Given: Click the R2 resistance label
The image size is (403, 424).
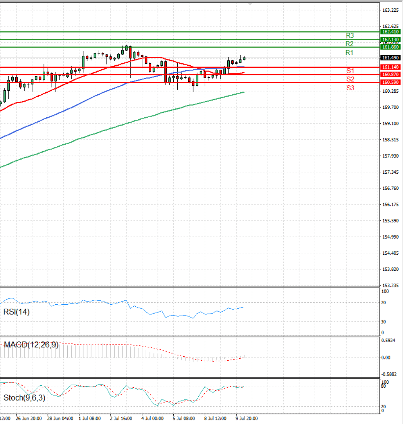Looking at the screenshot, I should click(349, 44).
